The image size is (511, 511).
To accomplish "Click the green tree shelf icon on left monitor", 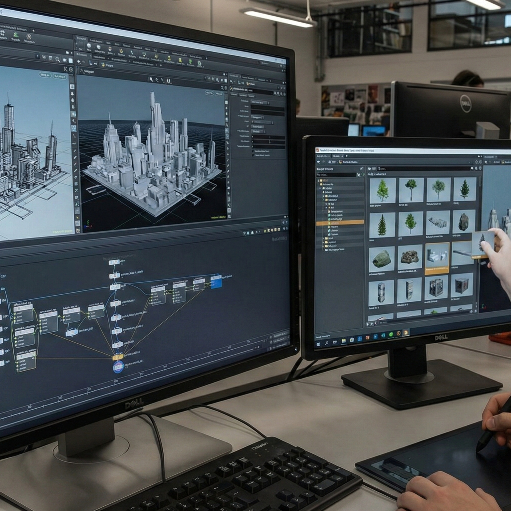I will tap(16, 35).
